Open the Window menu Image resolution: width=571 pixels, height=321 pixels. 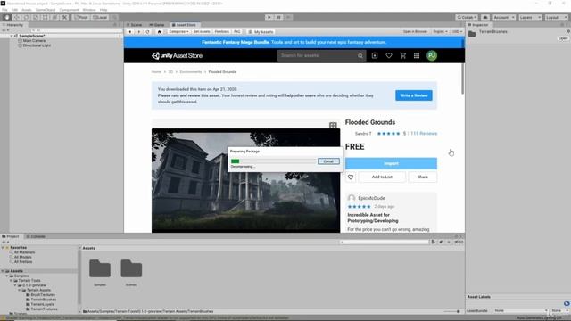click(x=89, y=10)
